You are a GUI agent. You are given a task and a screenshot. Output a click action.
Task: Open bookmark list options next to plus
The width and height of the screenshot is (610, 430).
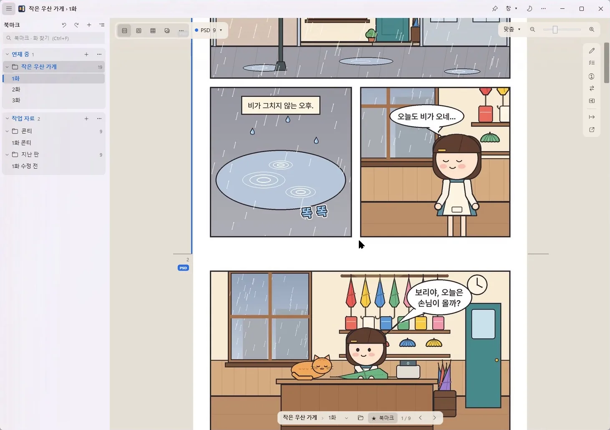[102, 25]
